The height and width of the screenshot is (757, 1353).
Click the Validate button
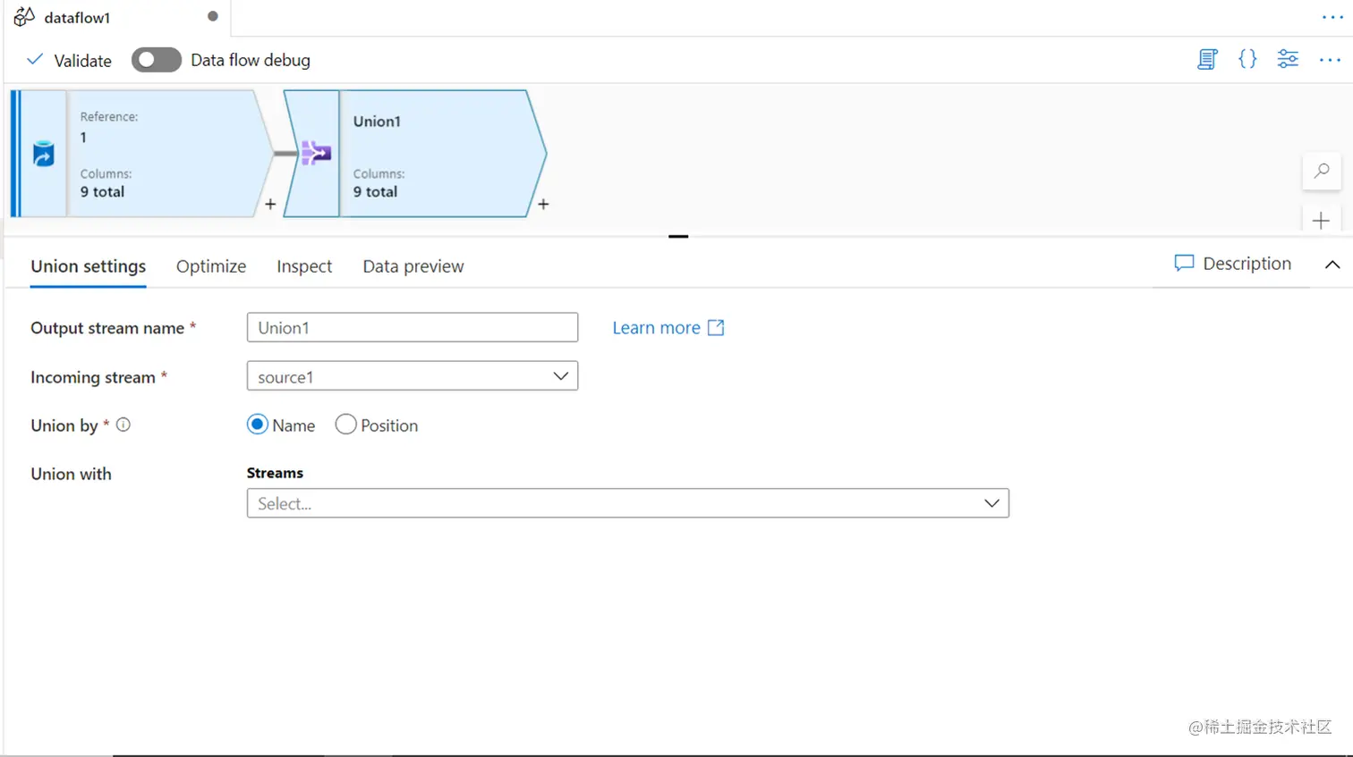69,60
